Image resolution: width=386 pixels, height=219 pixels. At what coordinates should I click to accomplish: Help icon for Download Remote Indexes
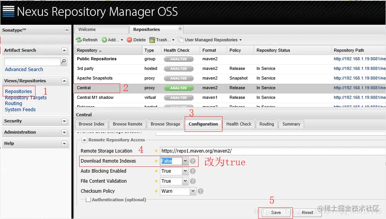[193, 161]
